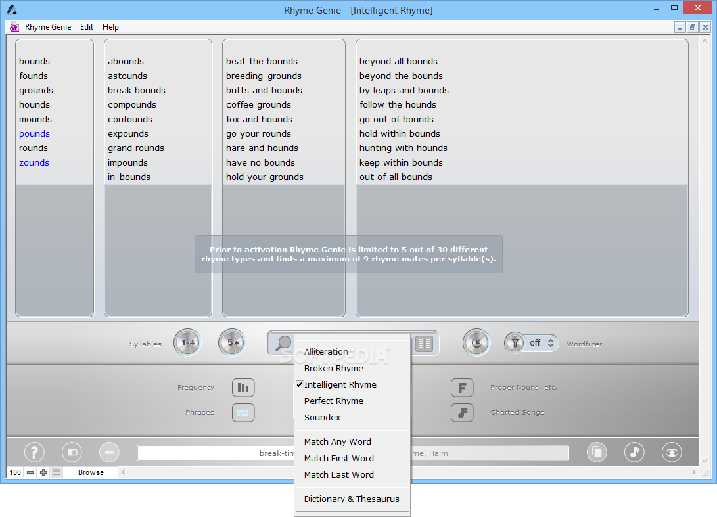Select the phrase out of all bounds

pyautogui.click(x=396, y=177)
